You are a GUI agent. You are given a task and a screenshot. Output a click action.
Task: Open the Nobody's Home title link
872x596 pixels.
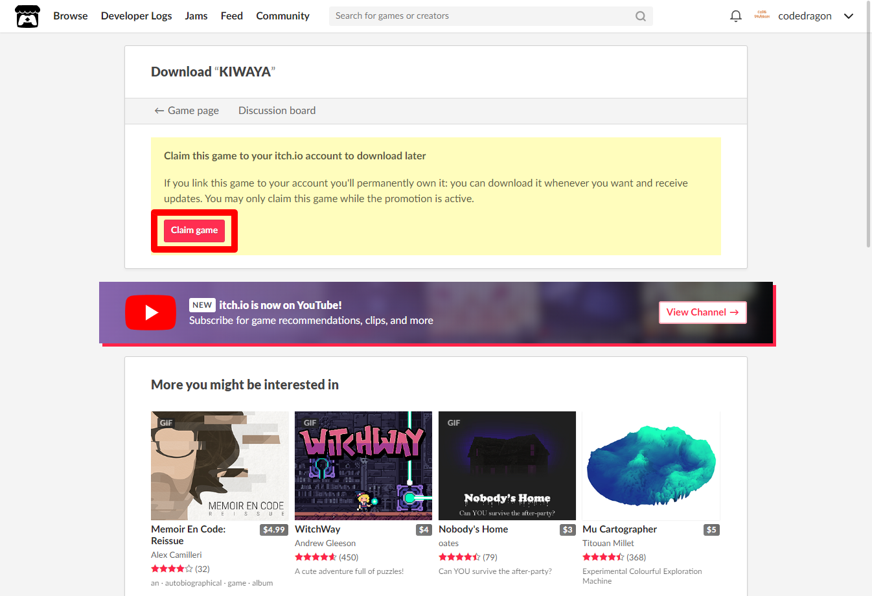point(473,529)
